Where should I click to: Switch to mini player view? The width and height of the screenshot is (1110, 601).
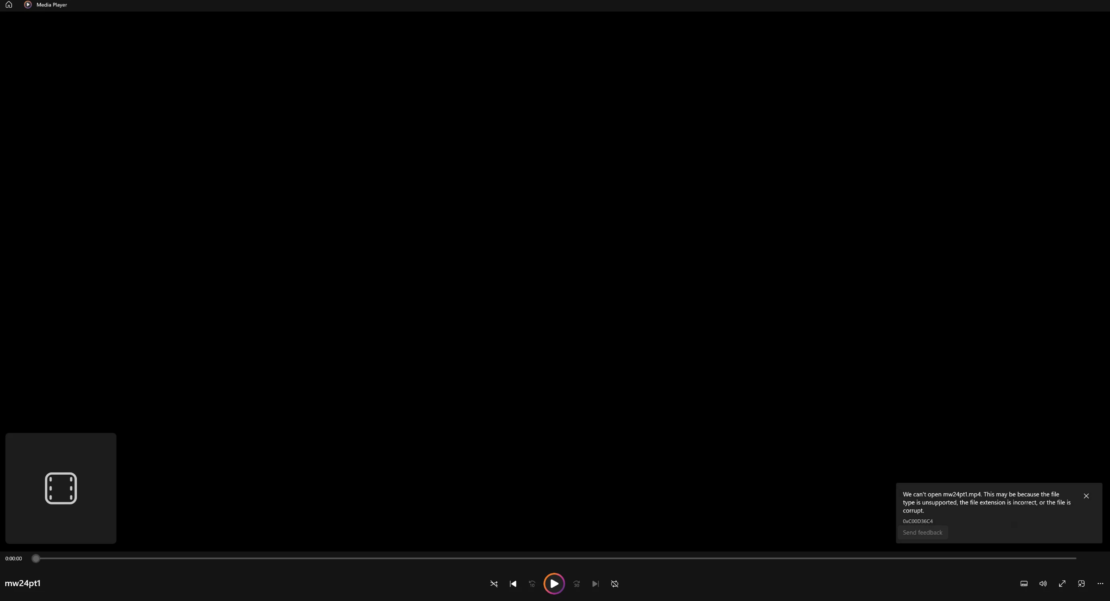pyautogui.click(x=1081, y=584)
